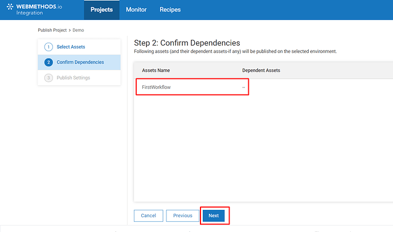393x232 pixels.
Task: Click the step 2 number circle
Action: pos(48,62)
